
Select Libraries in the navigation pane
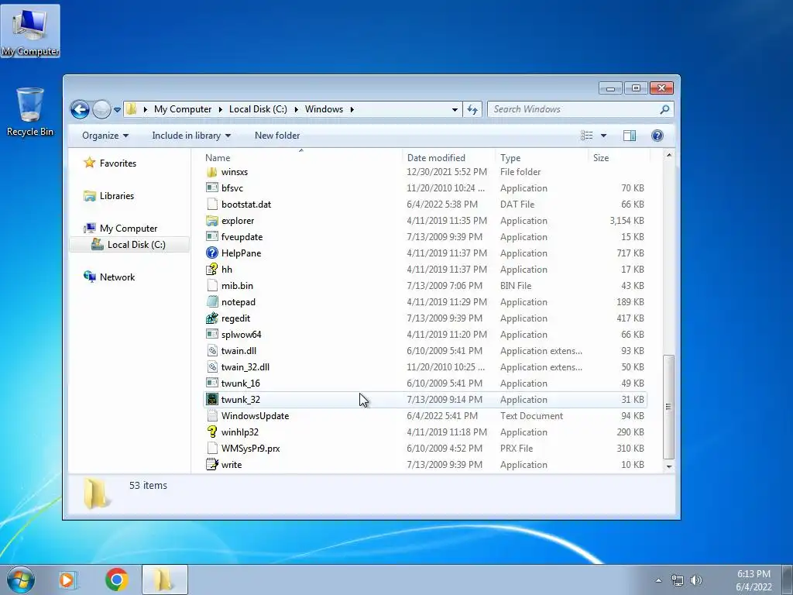coord(116,196)
